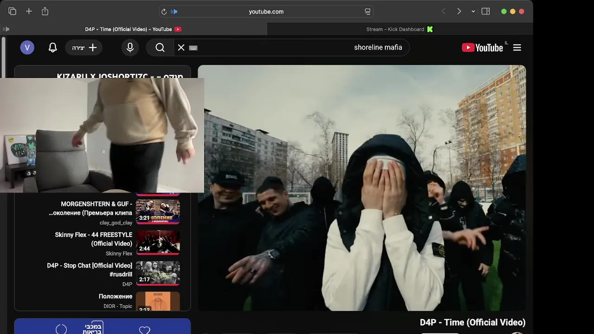Expand the toolbar chevron dropdown

pos(473,12)
